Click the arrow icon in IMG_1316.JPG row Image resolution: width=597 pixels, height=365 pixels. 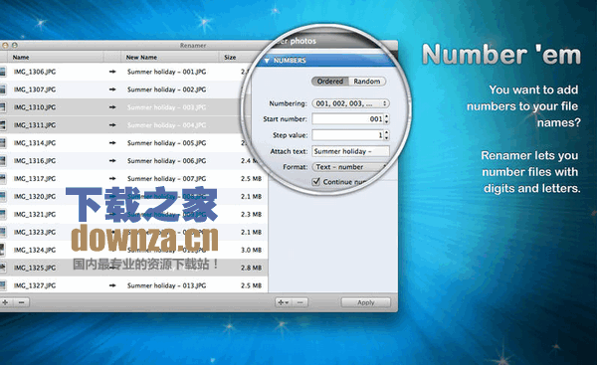pyautogui.click(x=112, y=161)
